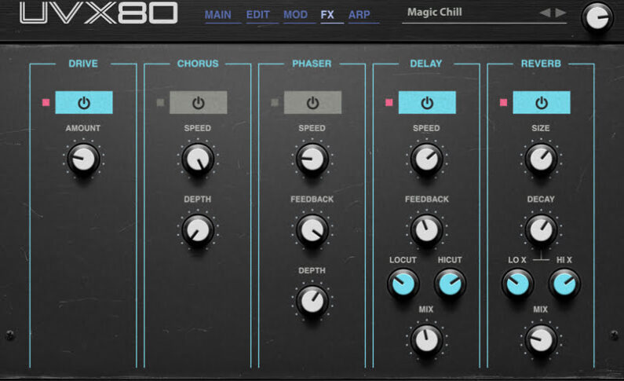Click the Phaser gray indicator LED
This screenshot has width=624, height=381.
coord(275,102)
